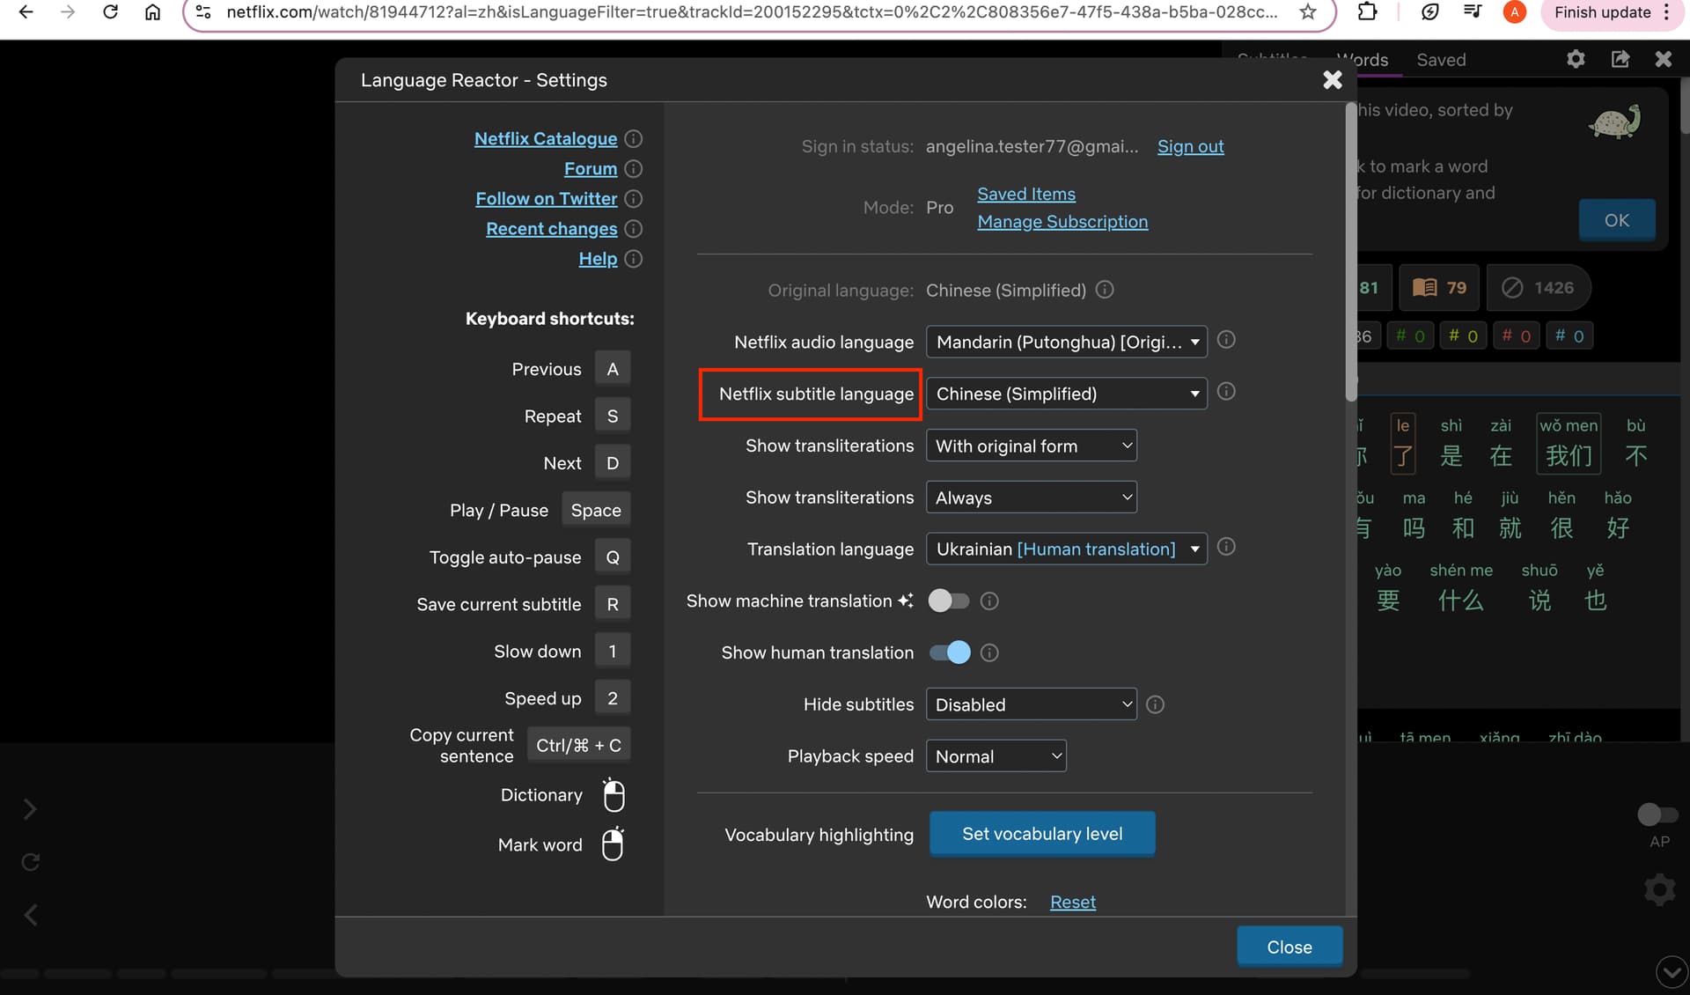Click Set vocabulary level button

[x=1042, y=834]
